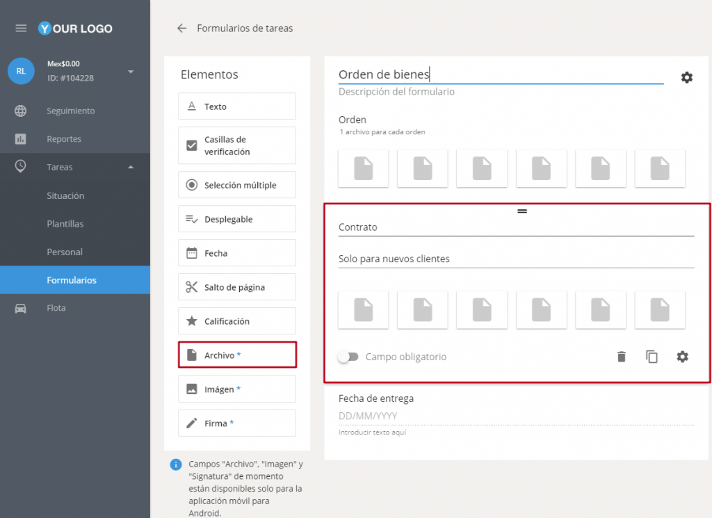Click the RL user avatar

coord(21,71)
